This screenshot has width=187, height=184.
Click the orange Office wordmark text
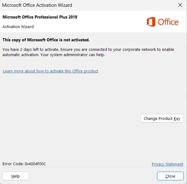168,22
